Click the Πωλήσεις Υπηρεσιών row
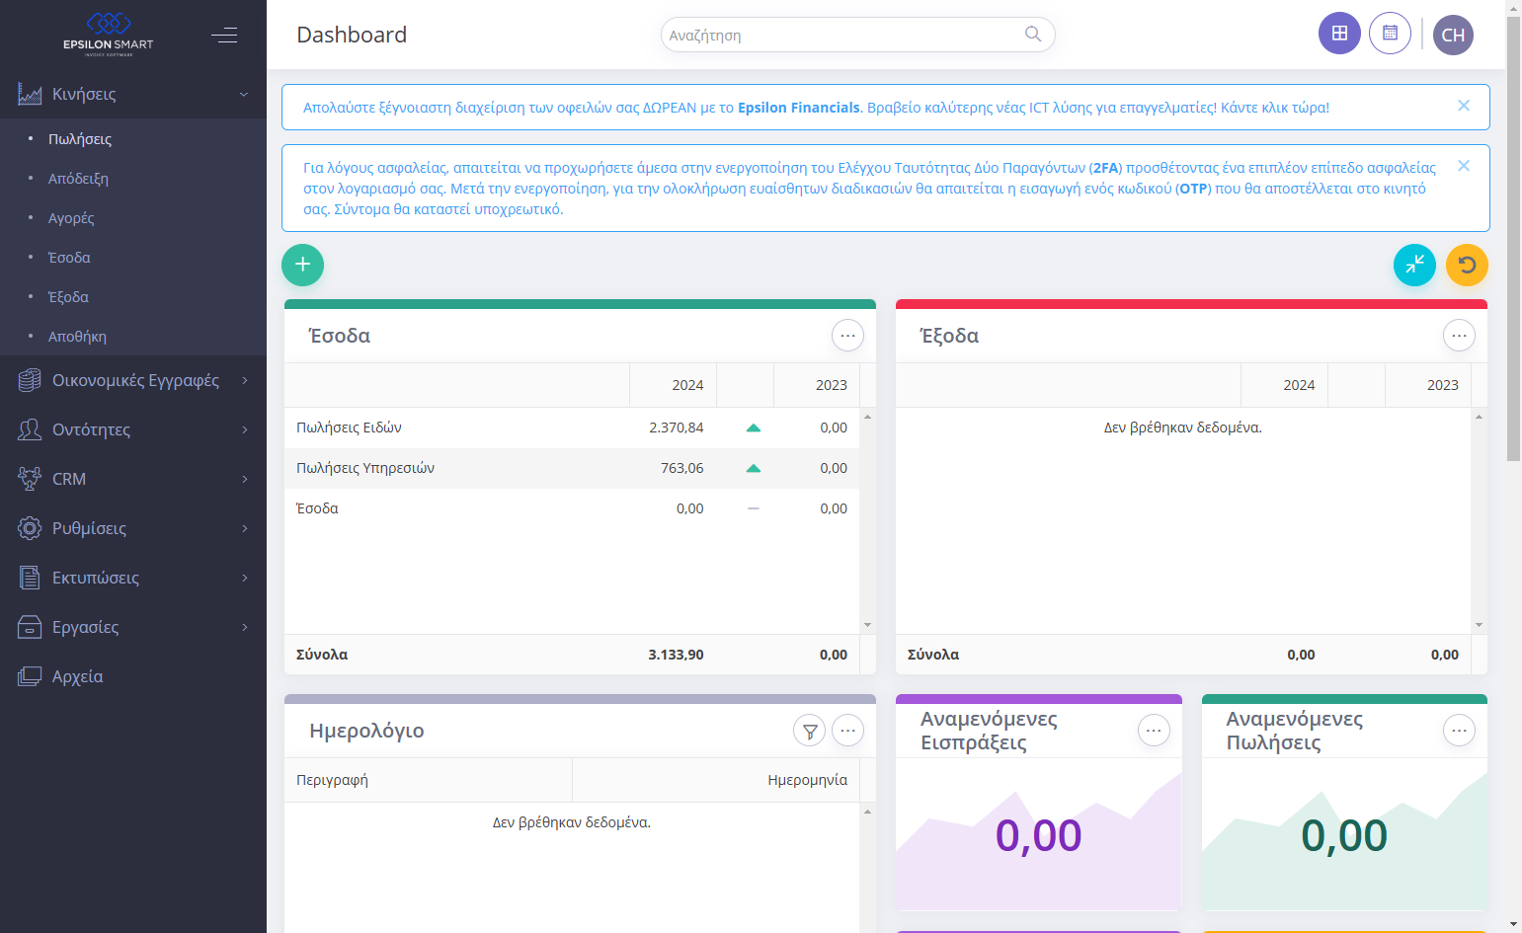This screenshot has width=1522, height=933. [x=572, y=468]
